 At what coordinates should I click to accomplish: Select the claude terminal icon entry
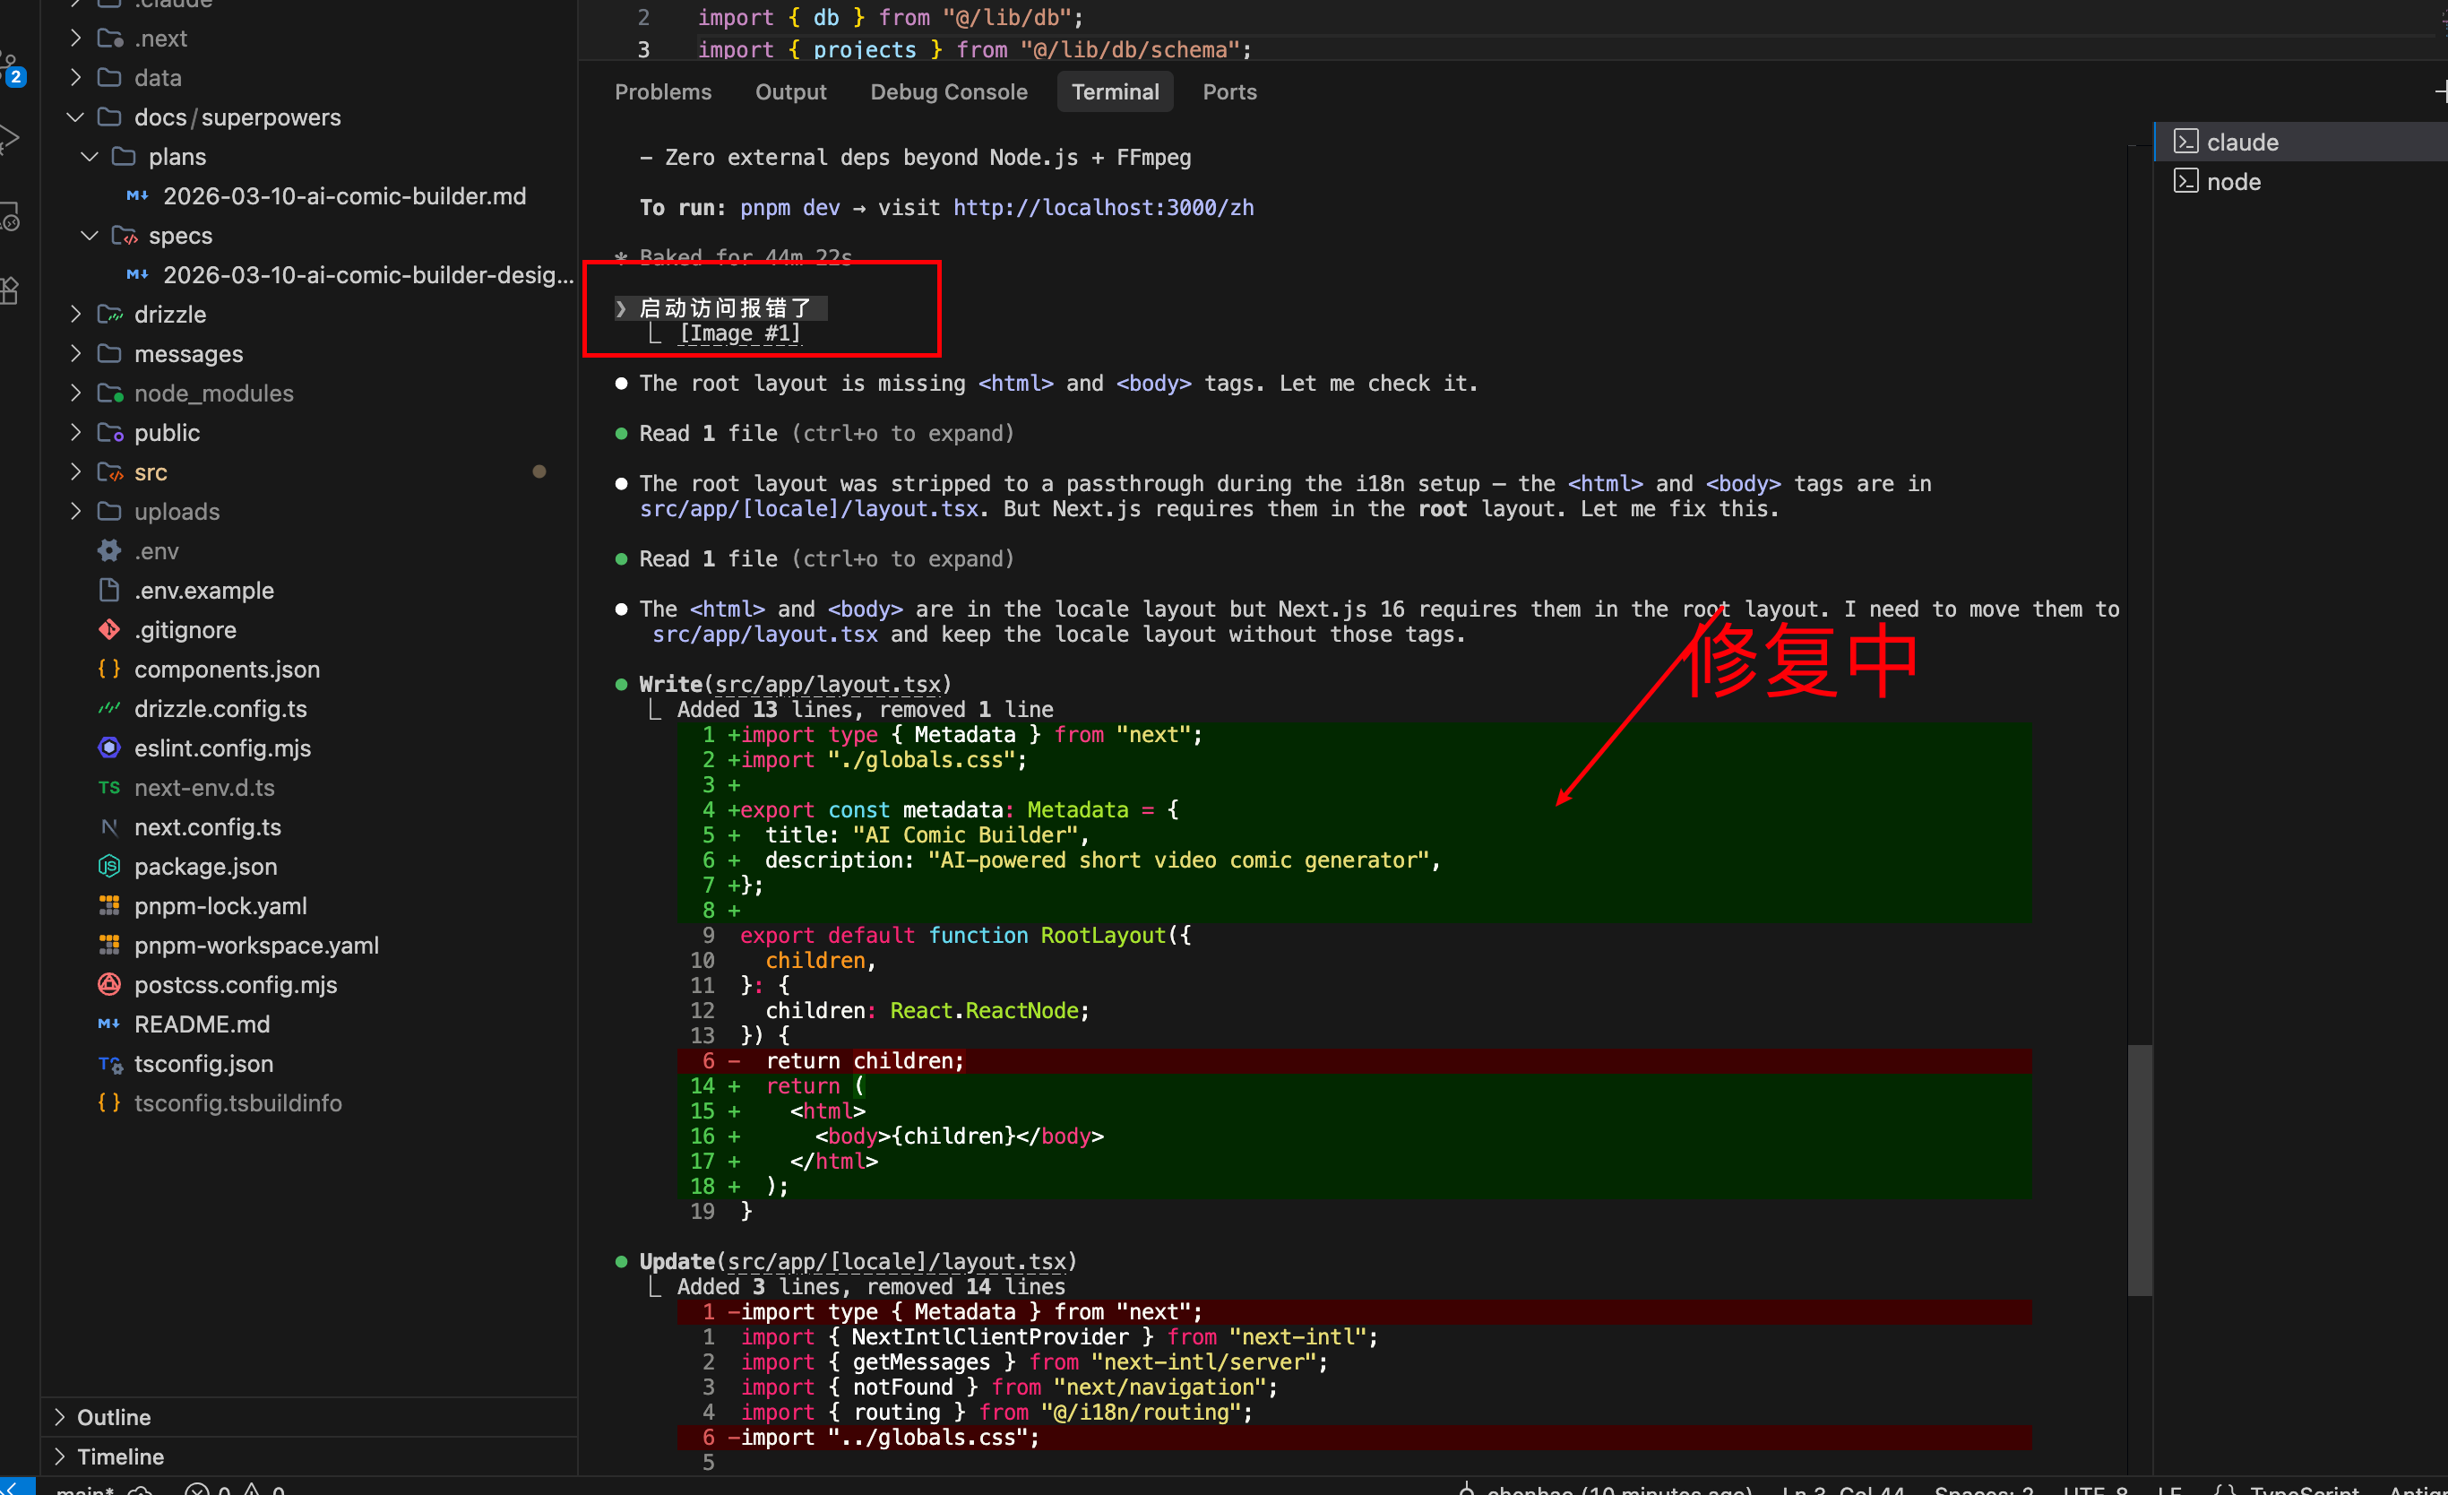(2185, 141)
